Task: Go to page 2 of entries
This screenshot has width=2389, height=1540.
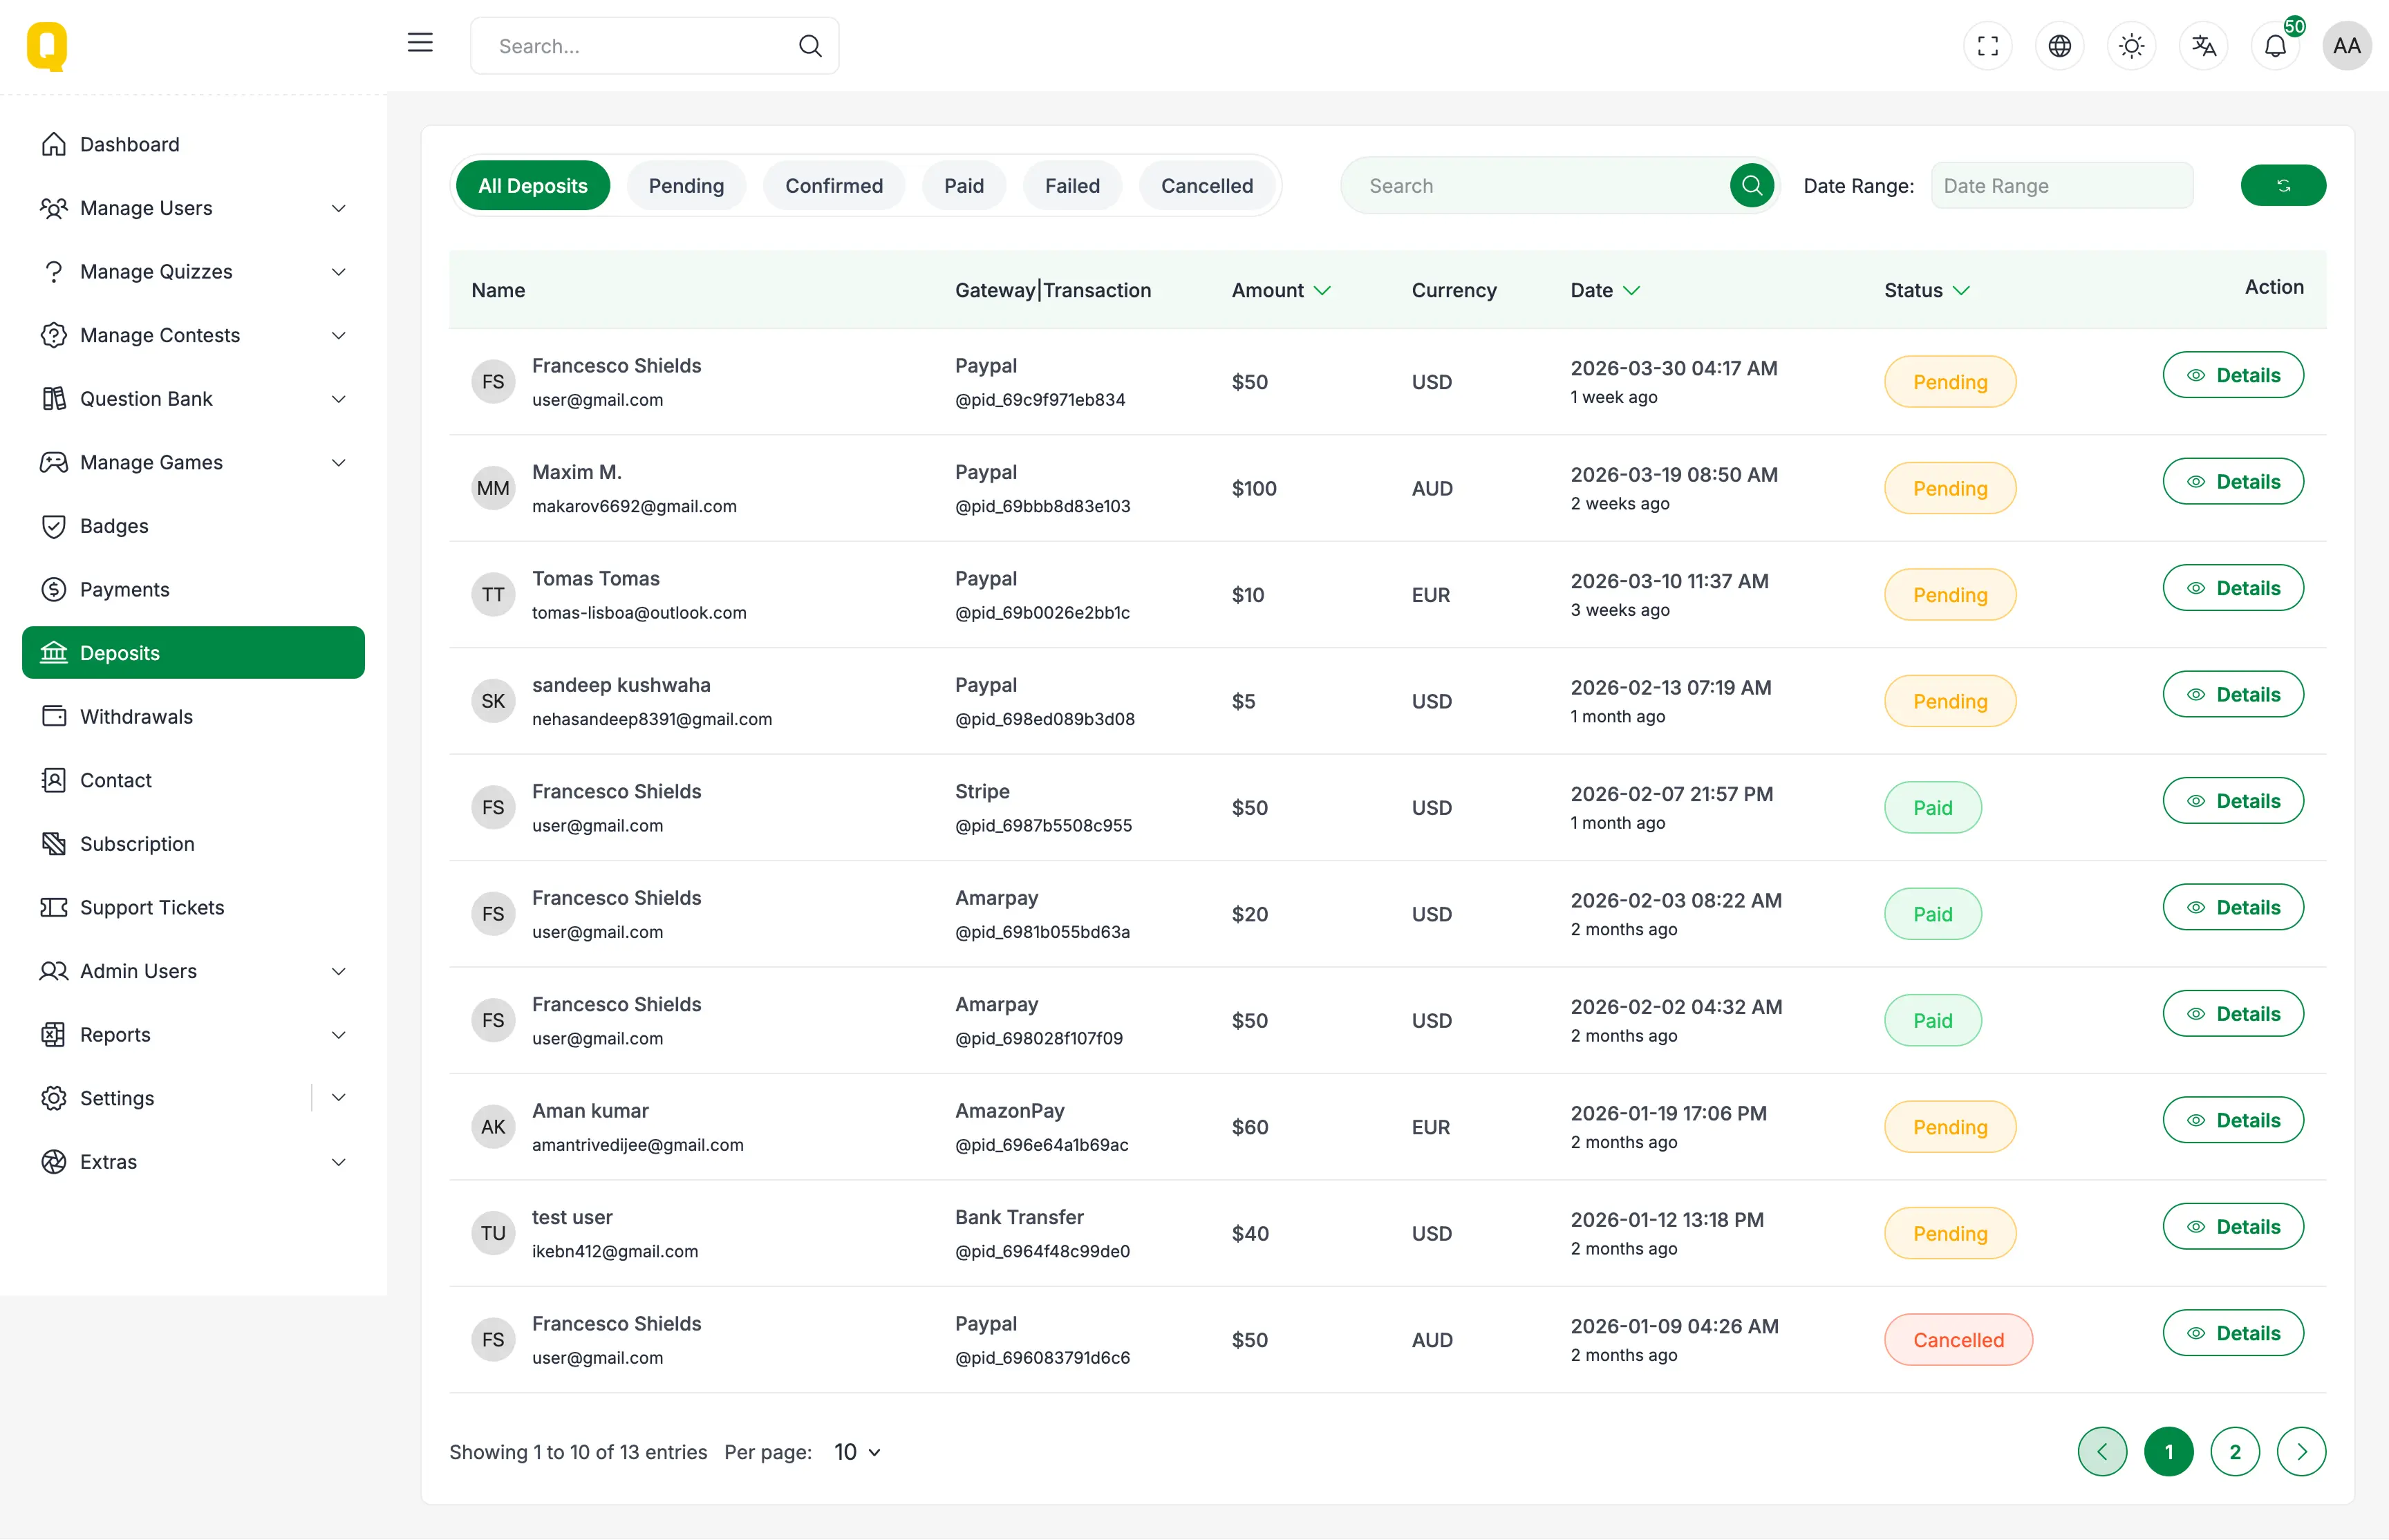Action: [x=2234, y=1452]
